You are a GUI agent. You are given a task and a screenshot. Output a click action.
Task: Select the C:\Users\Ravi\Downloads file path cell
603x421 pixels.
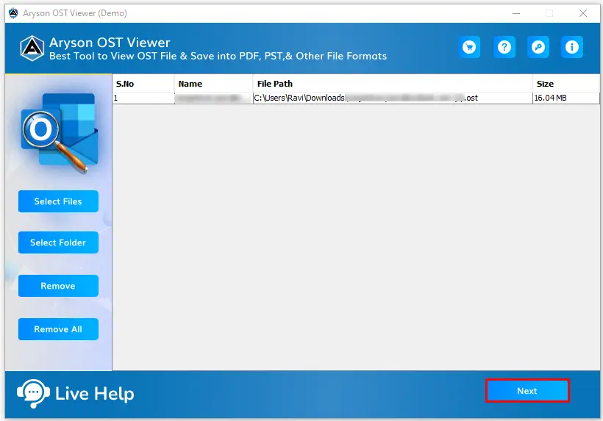tap(393, 98)
